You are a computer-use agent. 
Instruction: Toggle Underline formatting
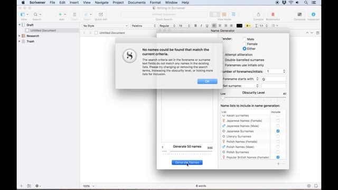point(207,26)
